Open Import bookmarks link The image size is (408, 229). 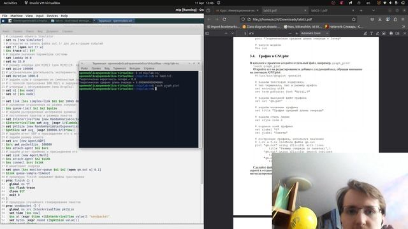[x=223, y=27]
